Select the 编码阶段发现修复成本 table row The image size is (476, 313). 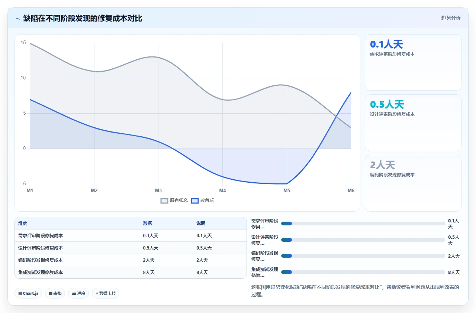tap(131, 260)
